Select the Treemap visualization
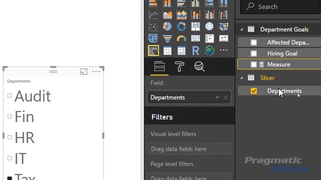 pos(196,26)
